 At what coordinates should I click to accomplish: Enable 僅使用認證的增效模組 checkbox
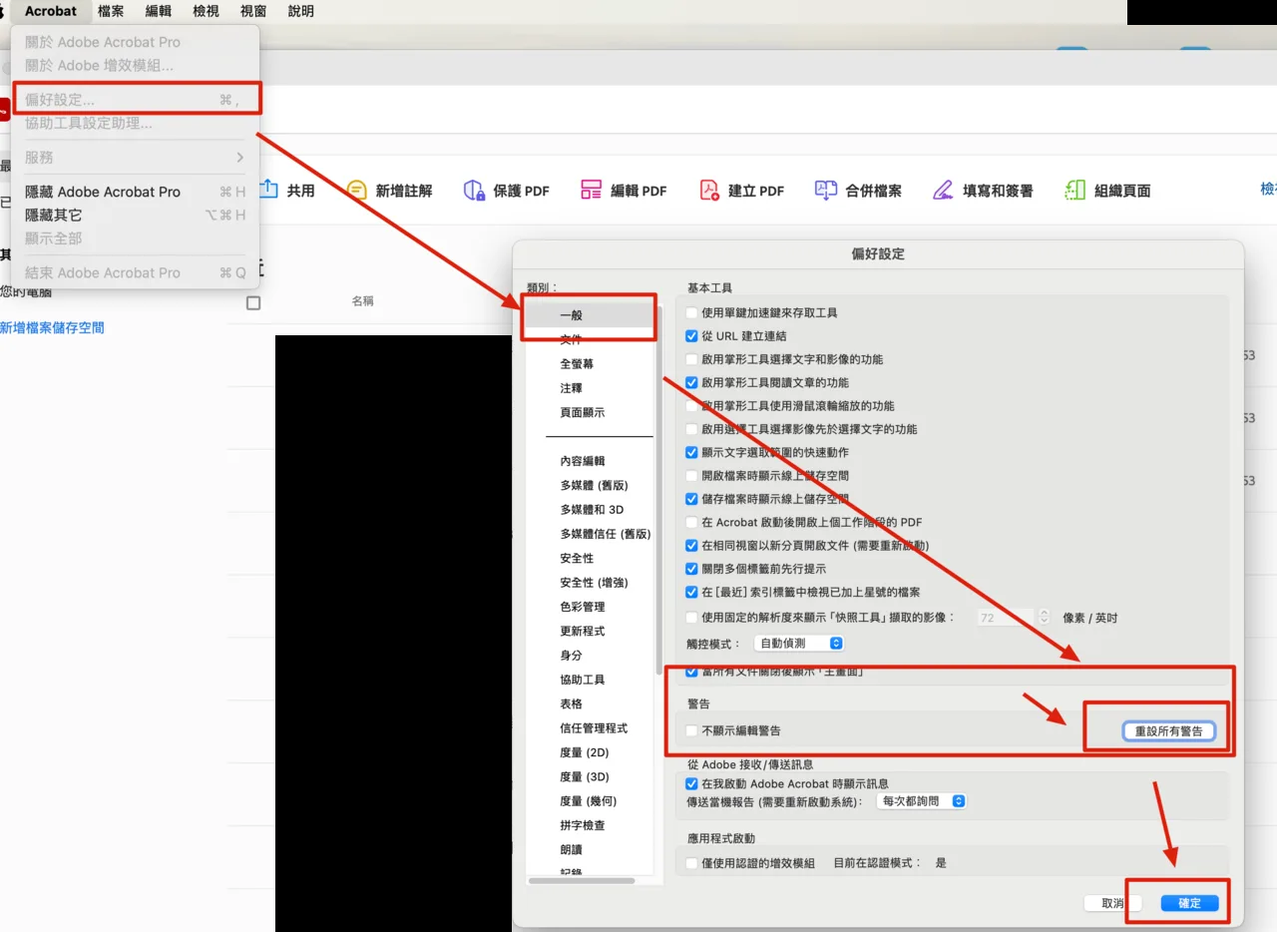(692, 862)
